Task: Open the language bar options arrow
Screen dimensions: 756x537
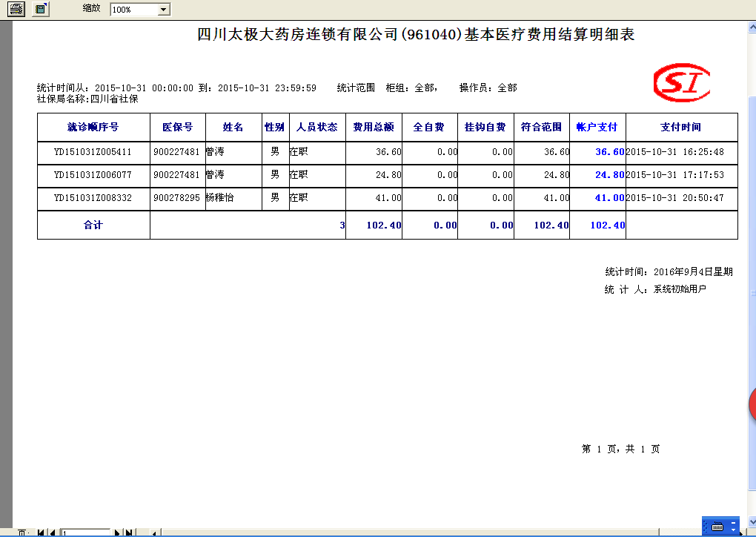Action: [733, 530]
